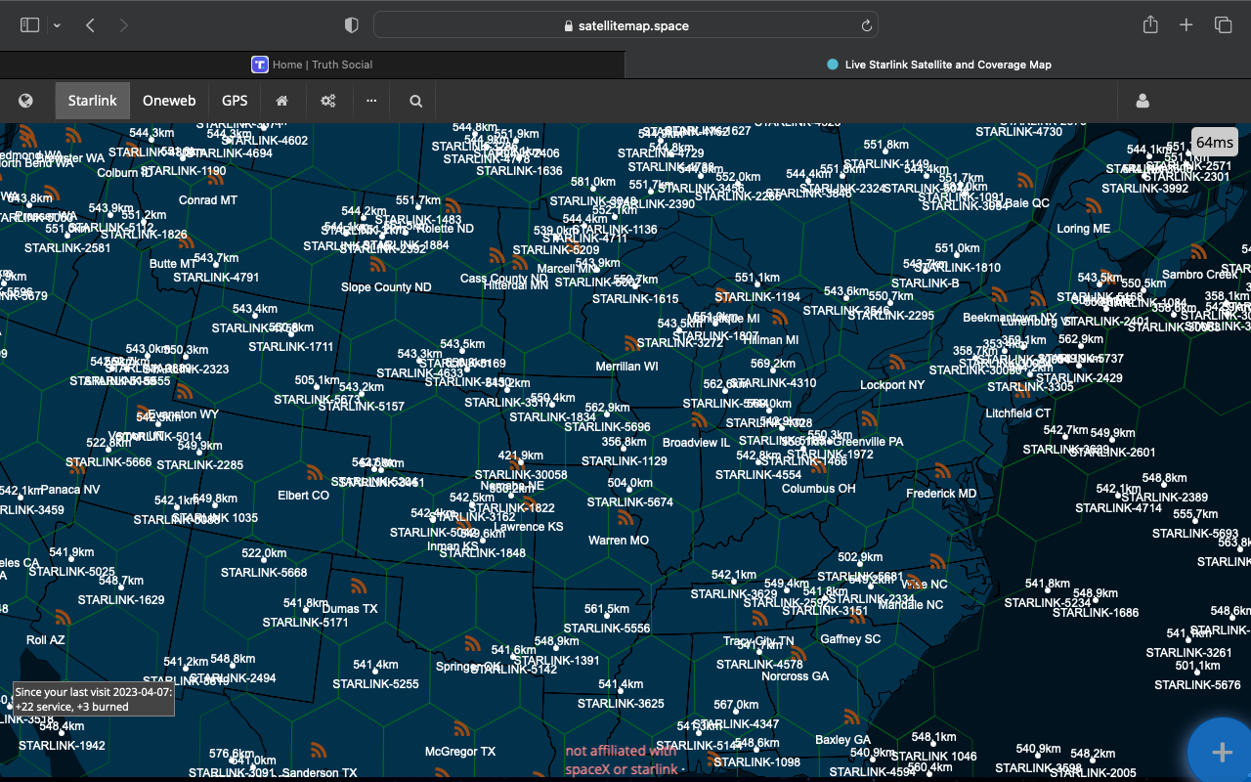The image size is (1251, 782).
Task: Select the Starlink constellation tab
Action: 92,101
